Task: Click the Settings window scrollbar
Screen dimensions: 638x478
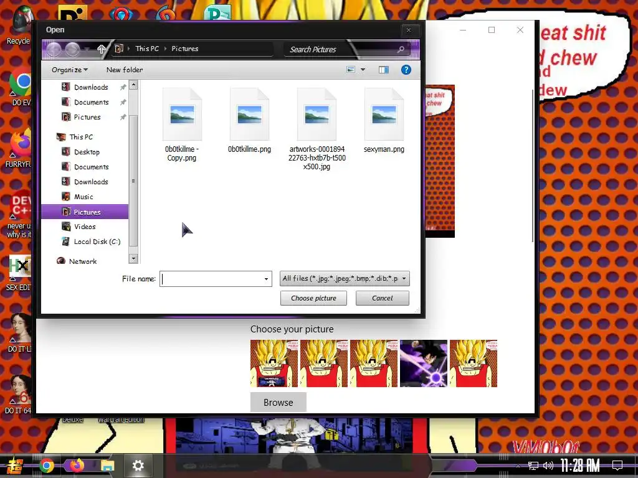Action: [533, 166]
